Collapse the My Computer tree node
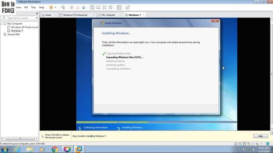Image resolution: width=273 pixels, height=153 pixels. pyautogui.click(x=1, y=24)
